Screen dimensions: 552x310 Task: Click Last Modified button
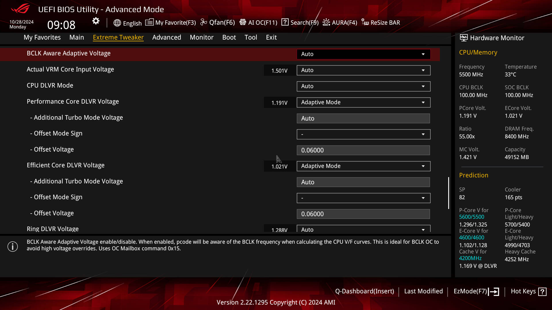click(423, 291)
